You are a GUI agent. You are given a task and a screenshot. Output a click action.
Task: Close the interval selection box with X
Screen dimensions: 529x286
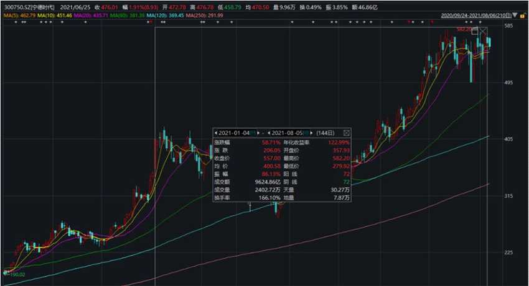[483, 31]
